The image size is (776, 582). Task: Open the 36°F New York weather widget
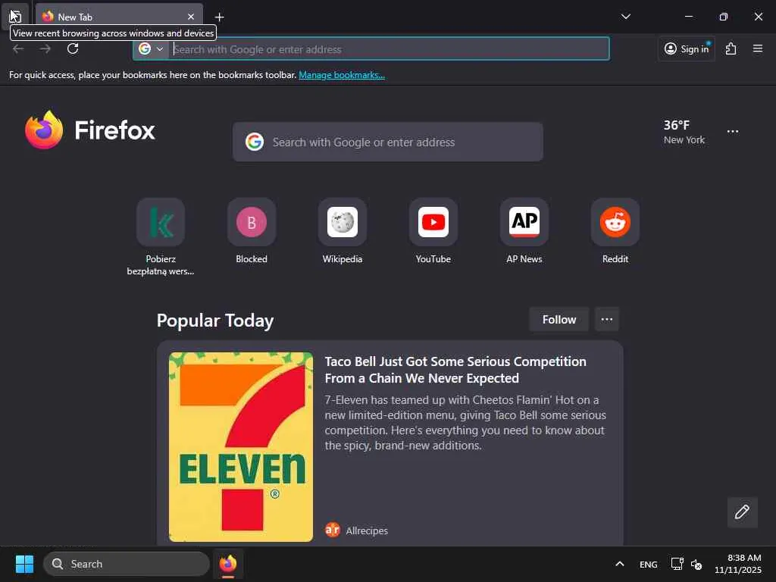(684, 132)
